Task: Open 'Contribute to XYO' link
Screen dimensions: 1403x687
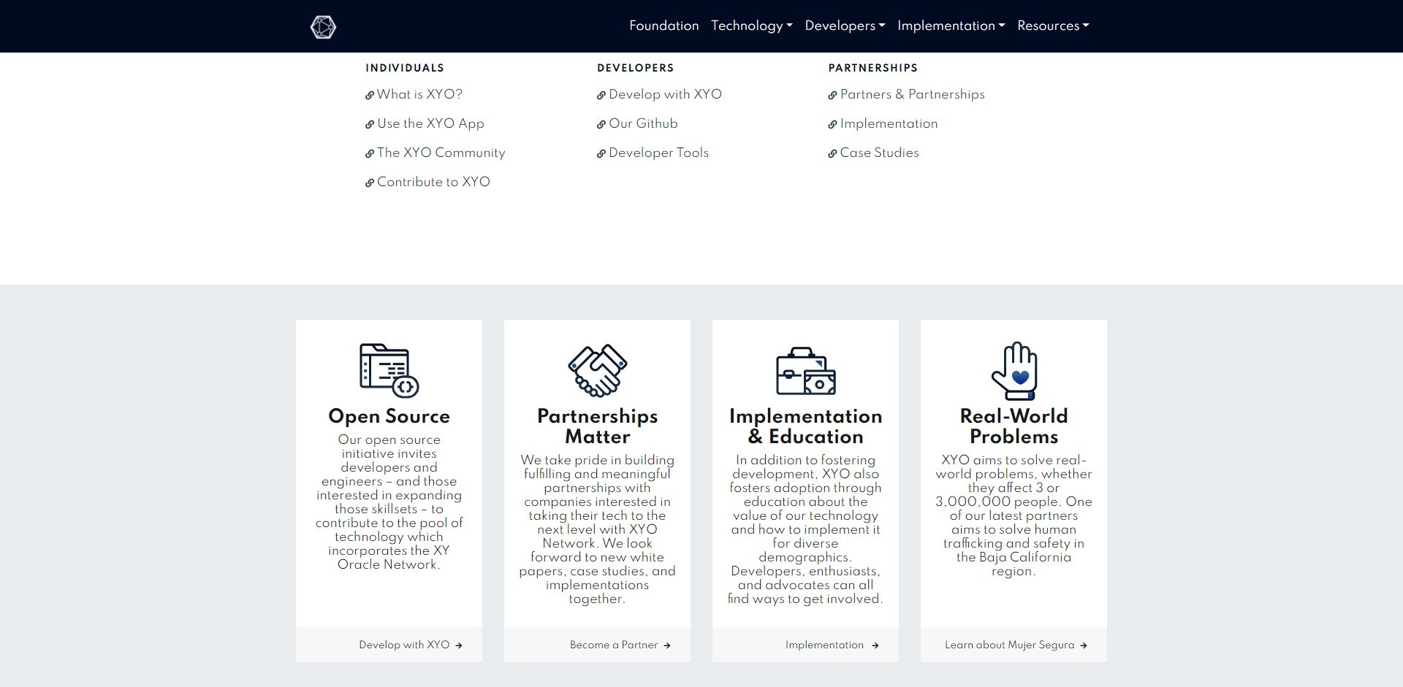Action: [427, 182]
